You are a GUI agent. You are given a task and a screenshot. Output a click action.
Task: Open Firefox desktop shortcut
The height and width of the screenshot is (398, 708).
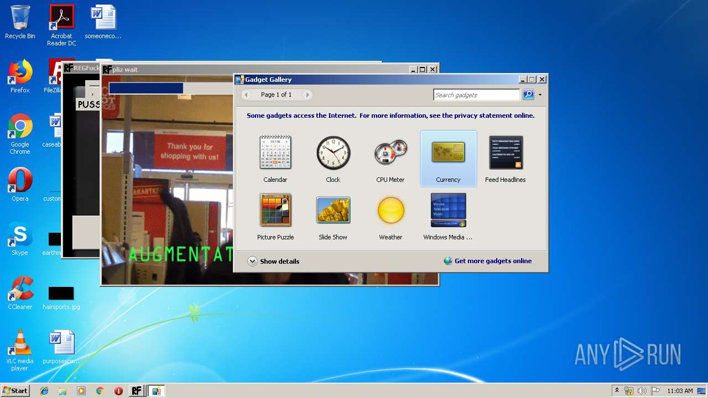click(x=20, y=76)
